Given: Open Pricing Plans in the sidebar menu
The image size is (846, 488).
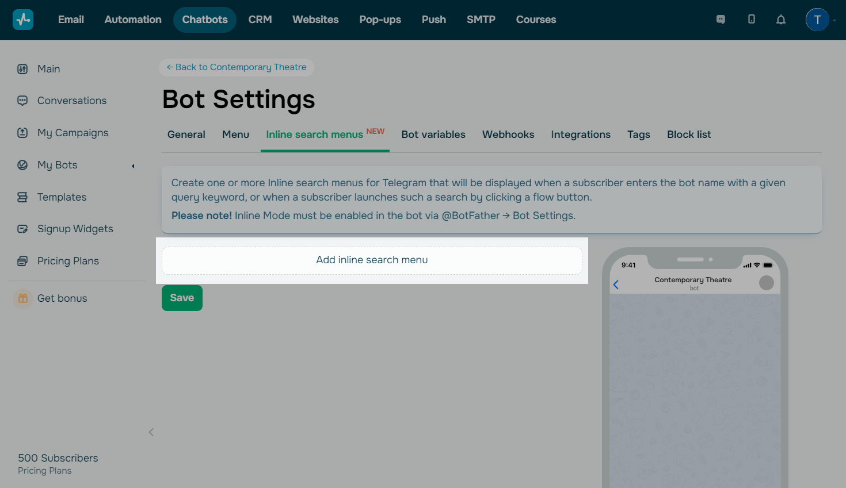Looking at the screenshot, I should (x=68, y=261).
